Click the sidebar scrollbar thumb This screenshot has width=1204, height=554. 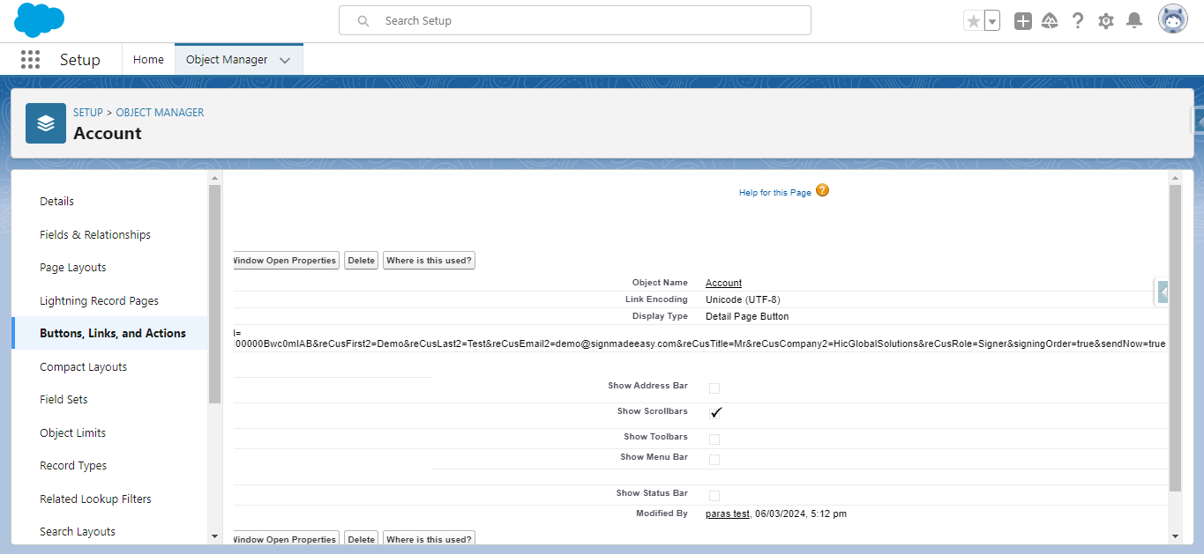[x=214, y=294]
